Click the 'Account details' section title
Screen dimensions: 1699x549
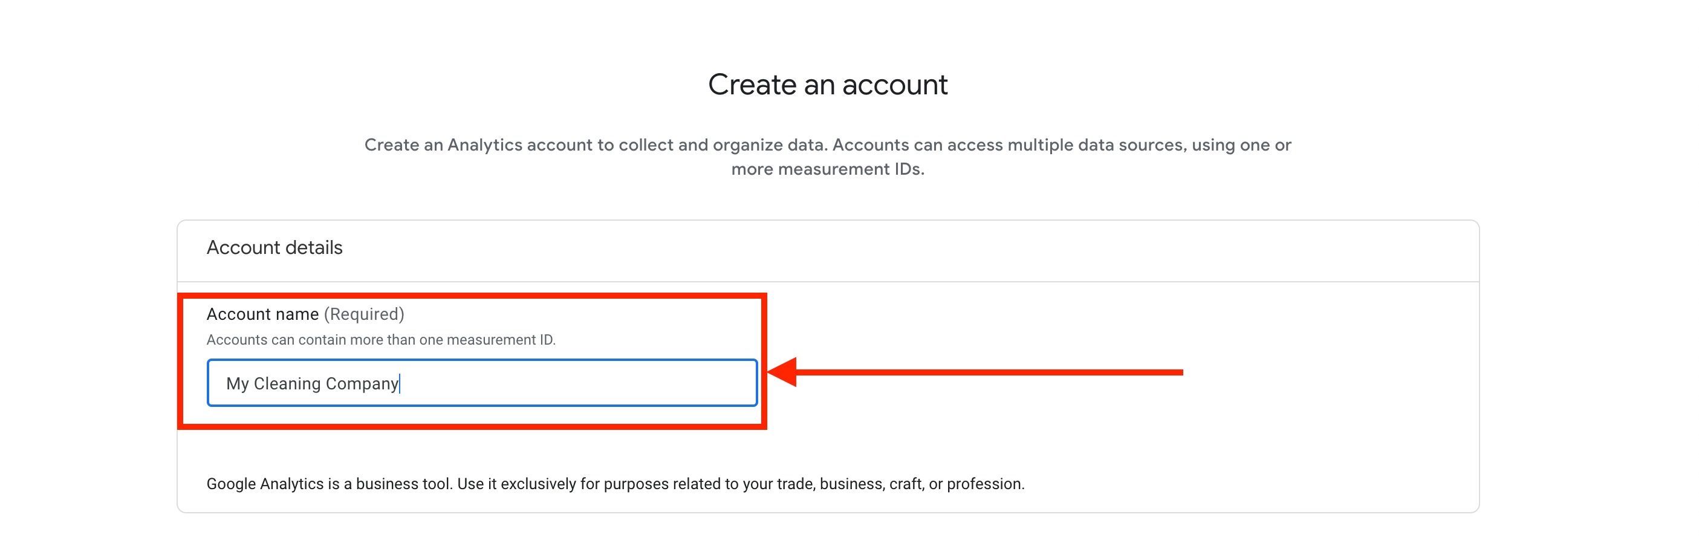[x=275, y=247]
